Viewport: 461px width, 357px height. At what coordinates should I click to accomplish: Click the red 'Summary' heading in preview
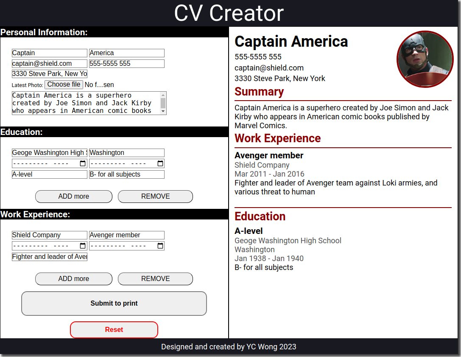coord(259,92)
